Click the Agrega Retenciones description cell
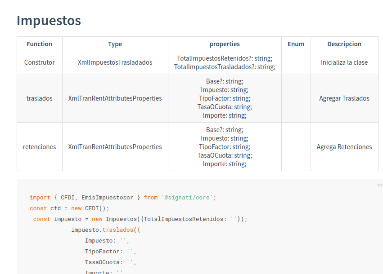 [344, 147]
